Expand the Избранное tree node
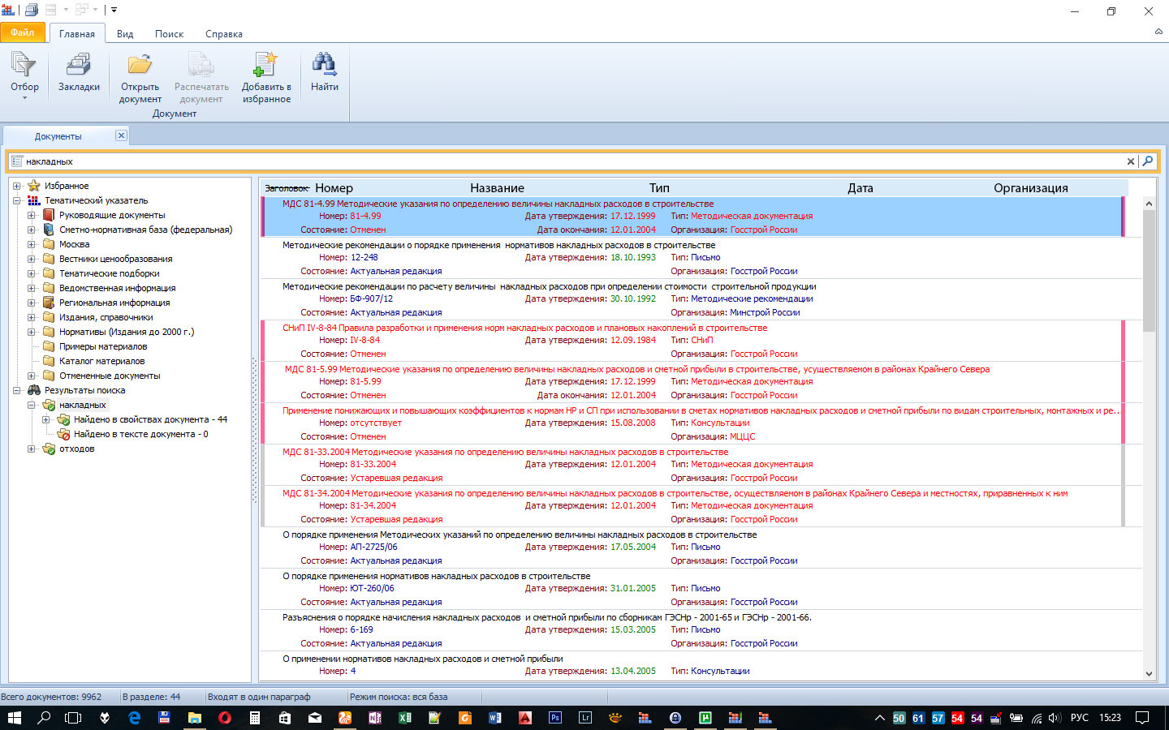 pos(16,186)
